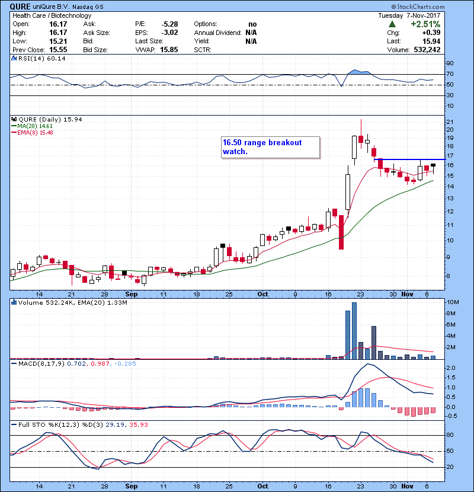Click the Open value 16.17
Viewport: 474px width, 492px height.
point(58,24)
